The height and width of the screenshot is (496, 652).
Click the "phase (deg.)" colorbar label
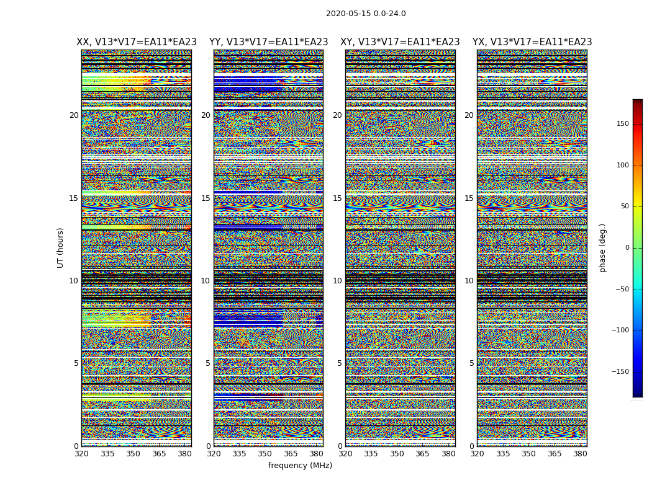coord(602,247)
